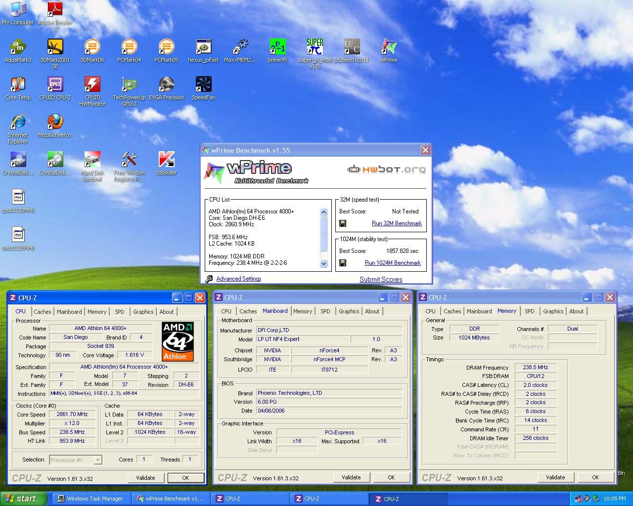This screenshot has width=633, height=506.
Task: Select SPD tab in first CPU-Z window
Action: coord(120,312)
